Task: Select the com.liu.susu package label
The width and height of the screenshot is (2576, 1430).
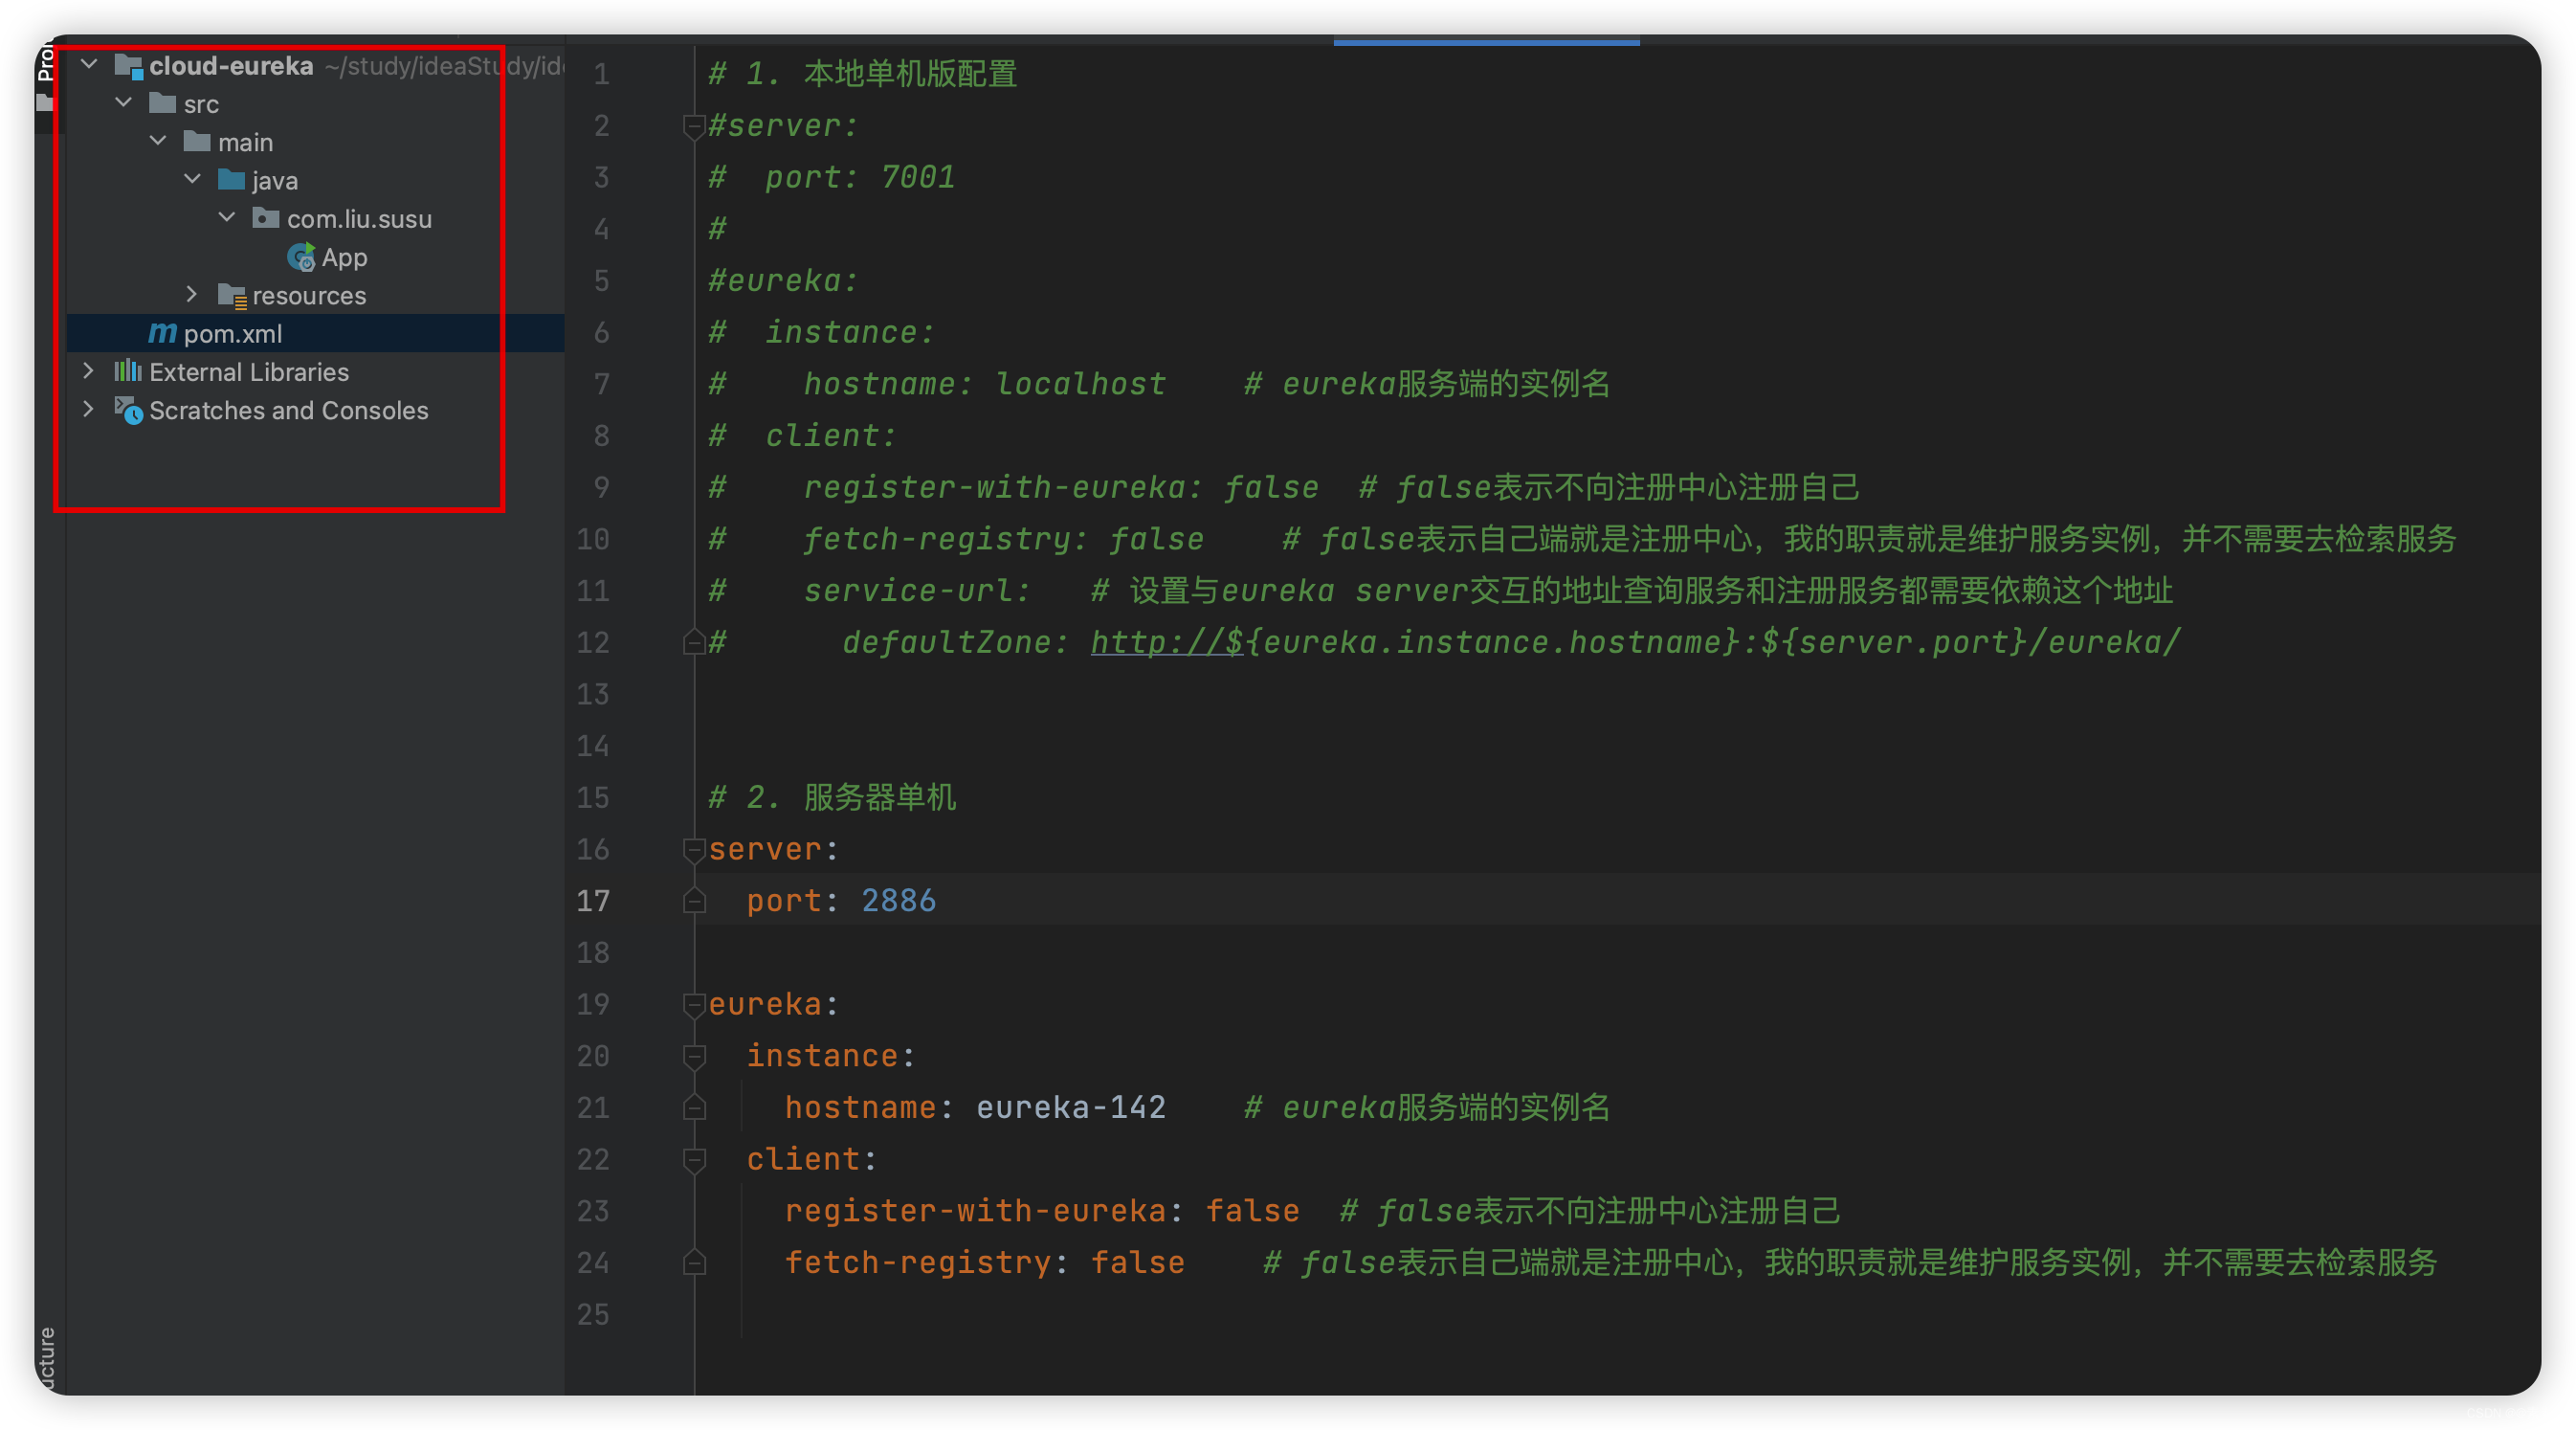Action: [359, 219]
